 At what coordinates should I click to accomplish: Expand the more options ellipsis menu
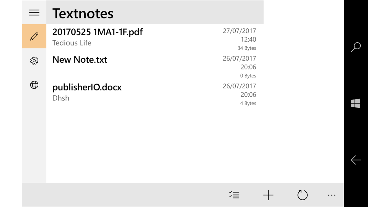332,195
